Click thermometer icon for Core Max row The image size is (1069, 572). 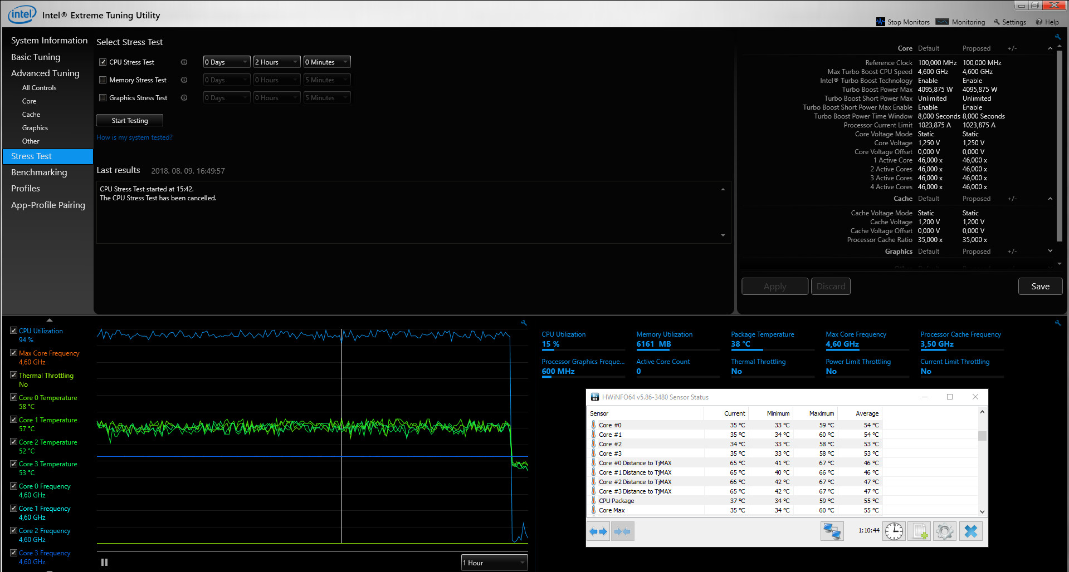click(x=593, y=510)
